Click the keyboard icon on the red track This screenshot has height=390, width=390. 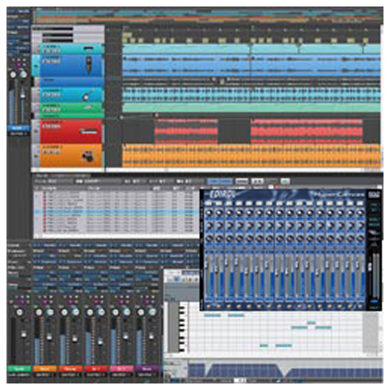point(89,131)
